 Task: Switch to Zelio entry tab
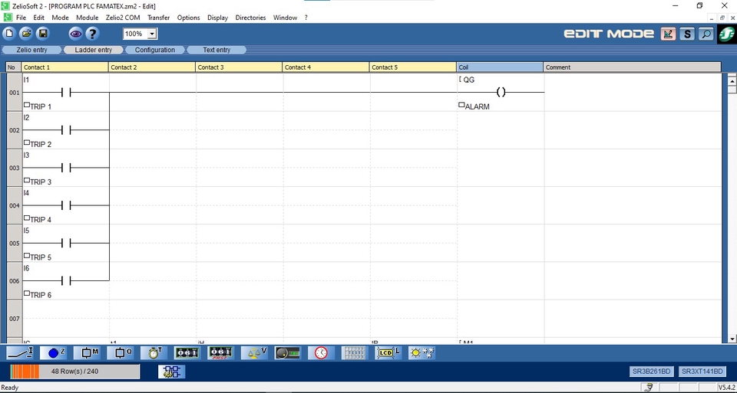coord(32,50)
